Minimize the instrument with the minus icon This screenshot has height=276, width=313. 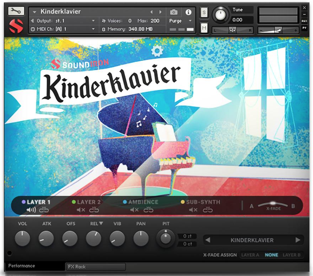pyautogui.click(x=304, y=15)
